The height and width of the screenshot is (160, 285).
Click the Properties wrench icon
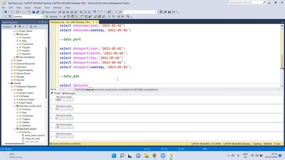[x=165, y=12]
